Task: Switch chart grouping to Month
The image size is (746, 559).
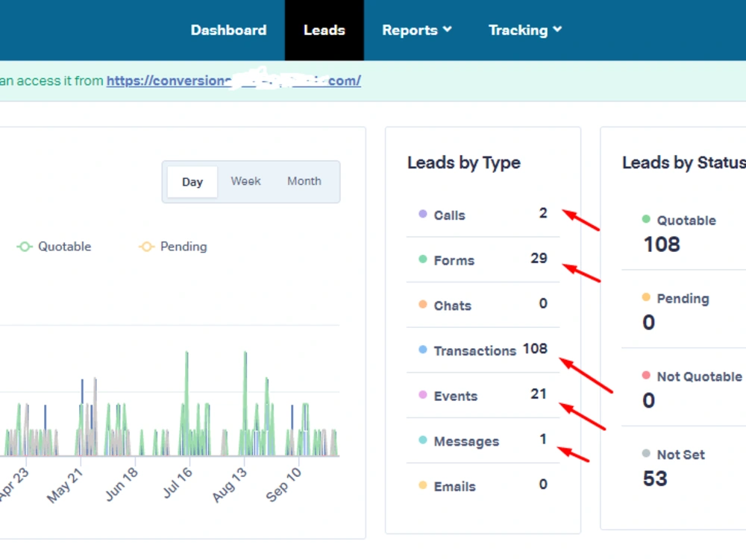Action: pyautogui.click(x=304, y=181)
